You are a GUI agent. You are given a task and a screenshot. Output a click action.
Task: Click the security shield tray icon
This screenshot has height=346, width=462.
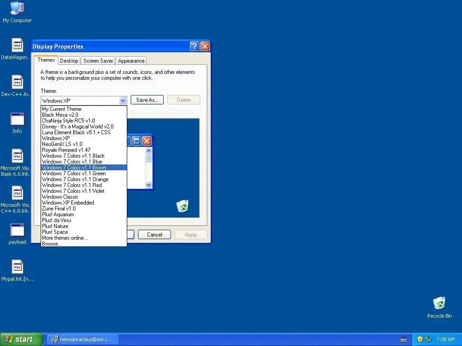click(420, 339)
